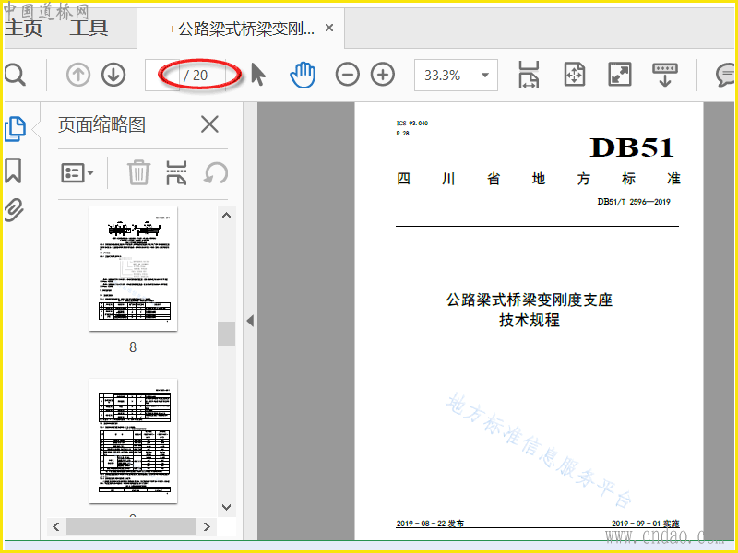This screenshot has width=738, height=553.
Task: Open the attachments paperclip panel
Action: [x=14, y=210]
